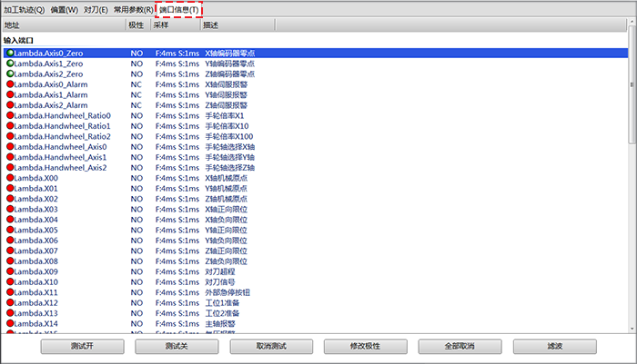Click the vertical scrollbar thumb

pos(632,84)
